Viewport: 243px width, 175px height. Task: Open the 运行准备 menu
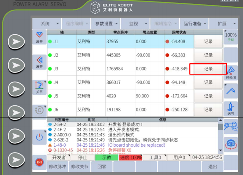(194, 23)
